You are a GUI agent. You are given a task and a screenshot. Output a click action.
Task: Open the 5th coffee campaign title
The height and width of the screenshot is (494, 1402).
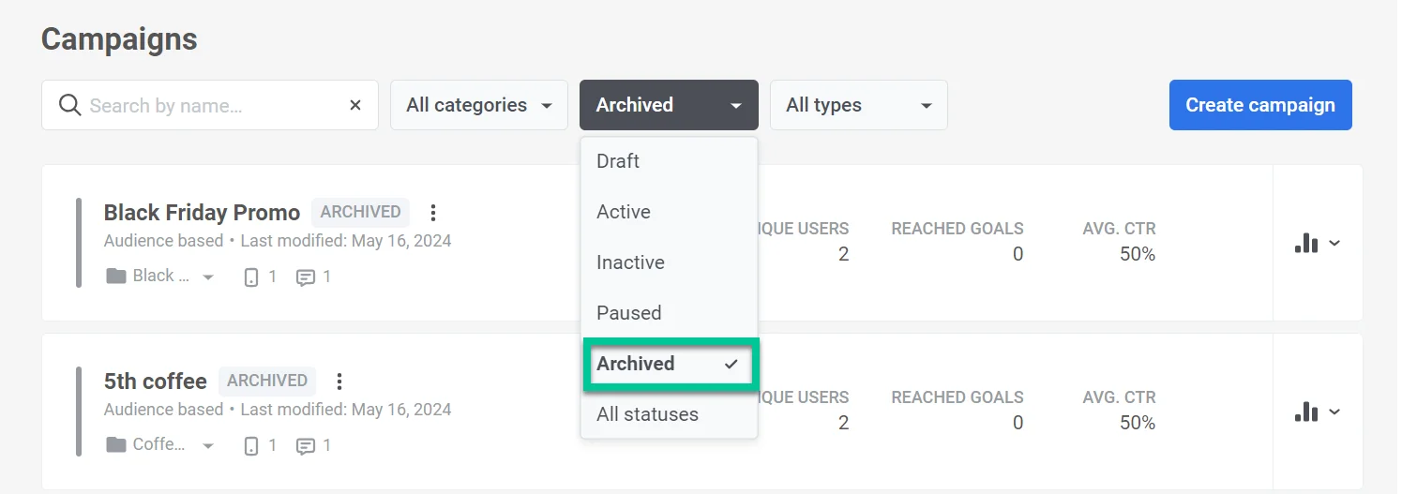coord(156,382)
